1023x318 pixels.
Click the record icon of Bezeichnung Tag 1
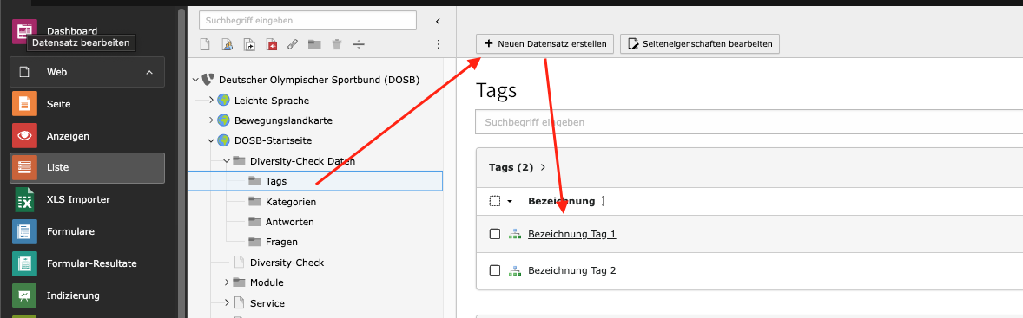tap(515, 234)
